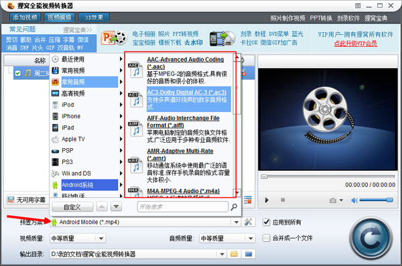Click the play button in preview
The image size is (402, 266).
[x=267, y=200]
